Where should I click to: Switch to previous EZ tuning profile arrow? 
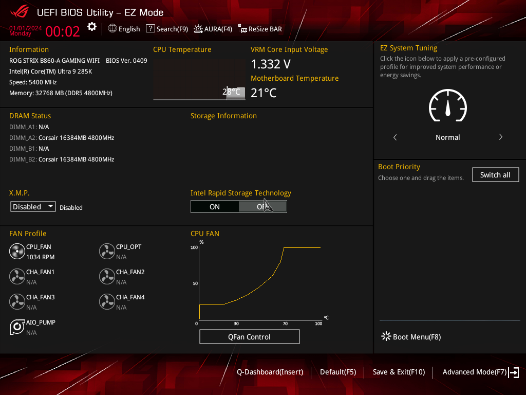point(395,137)
